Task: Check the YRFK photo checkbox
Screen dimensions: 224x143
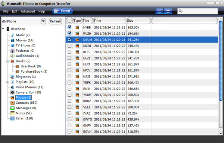Action: click(69, 82)
